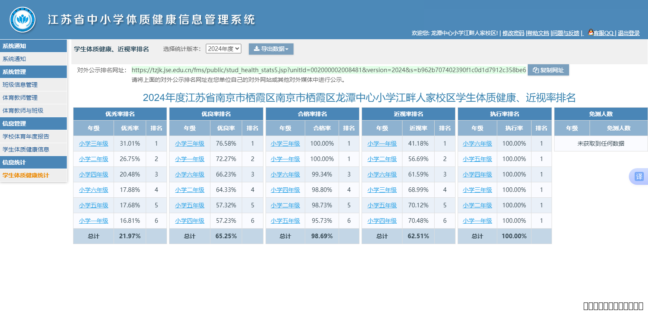This screenshot has width=648, height=315.
Task: Open 小学四年级 in 优秀率排名 table
Action: pos(94,174)
